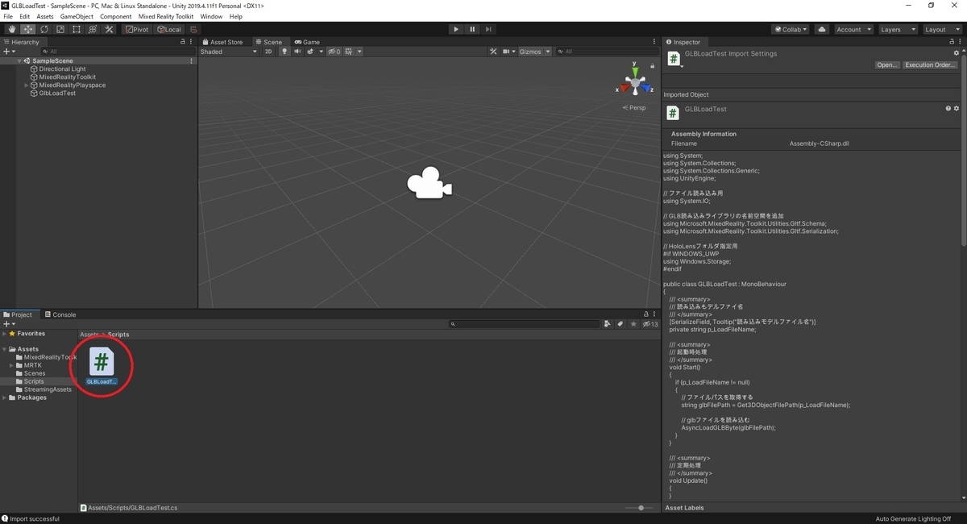Click the Execution Order... button

(x=930, y=65)
